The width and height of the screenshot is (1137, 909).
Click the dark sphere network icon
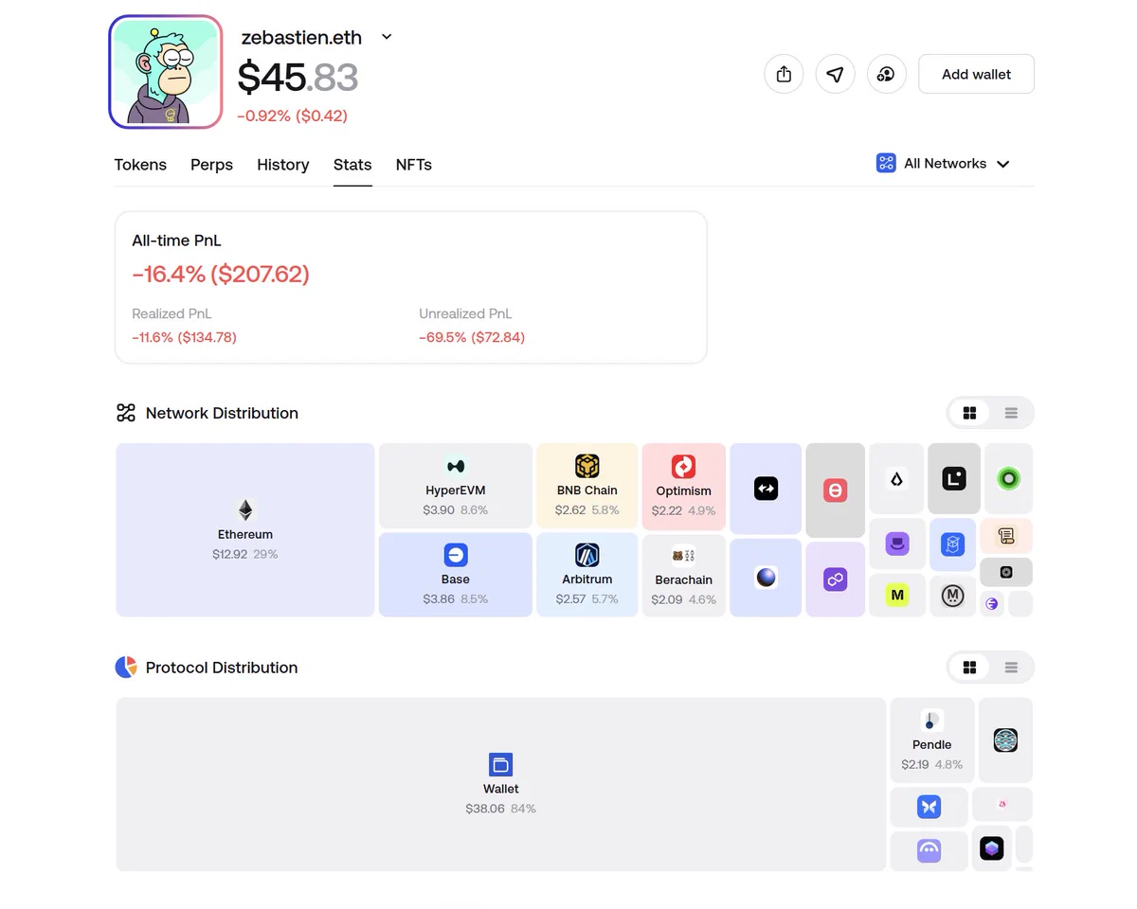pos(766,578)
